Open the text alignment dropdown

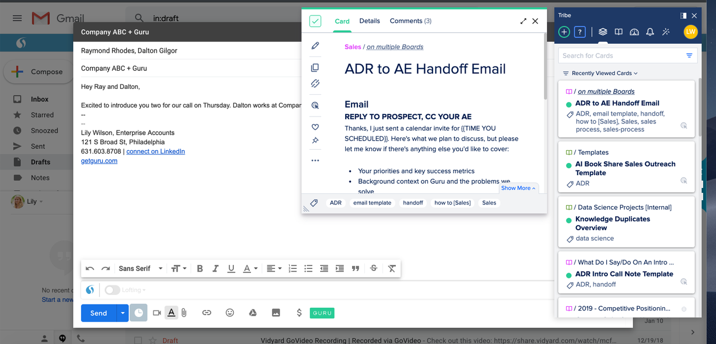click(x=274, y=268)
